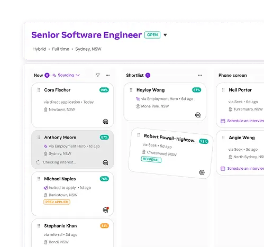The width and height of the screenshot is (264, 247).
Task: Click Michael Naples' 76% match badge
Action: pyautogui.click(x=104, y=179)
